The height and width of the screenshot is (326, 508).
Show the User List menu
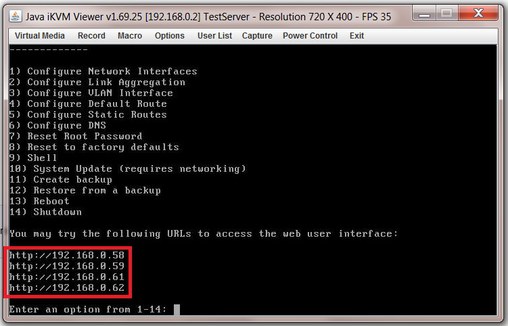pos(214,36)
